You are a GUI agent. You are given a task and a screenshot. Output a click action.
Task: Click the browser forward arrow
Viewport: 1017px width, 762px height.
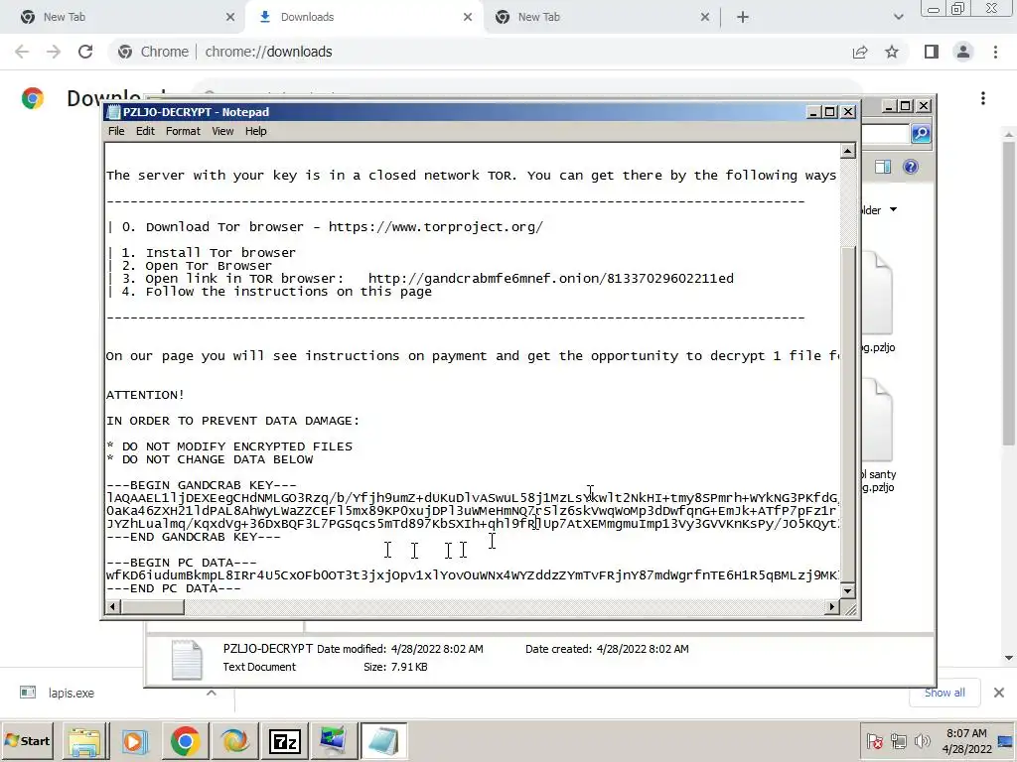point(54,52)
